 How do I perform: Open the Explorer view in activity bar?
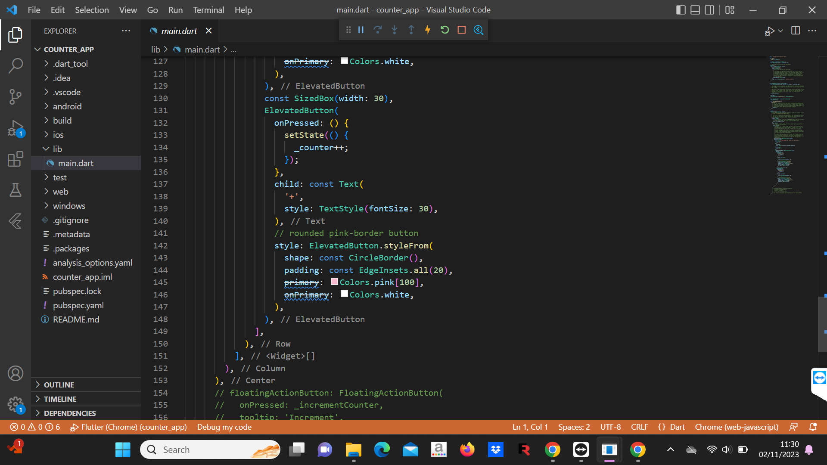16,35
